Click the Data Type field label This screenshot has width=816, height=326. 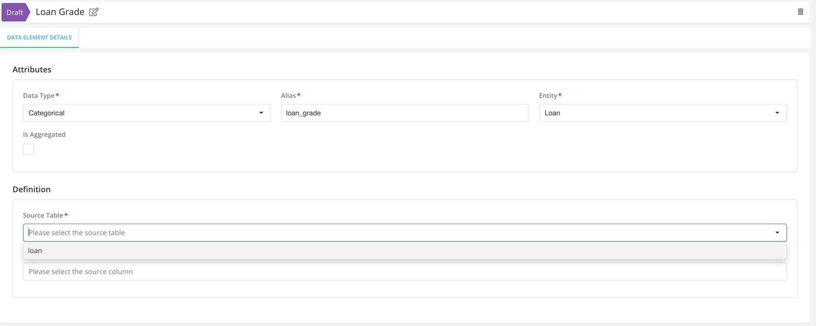(x=39, y=96)
